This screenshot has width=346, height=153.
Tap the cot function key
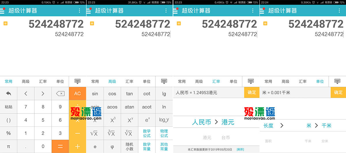[x=147, y=94]
